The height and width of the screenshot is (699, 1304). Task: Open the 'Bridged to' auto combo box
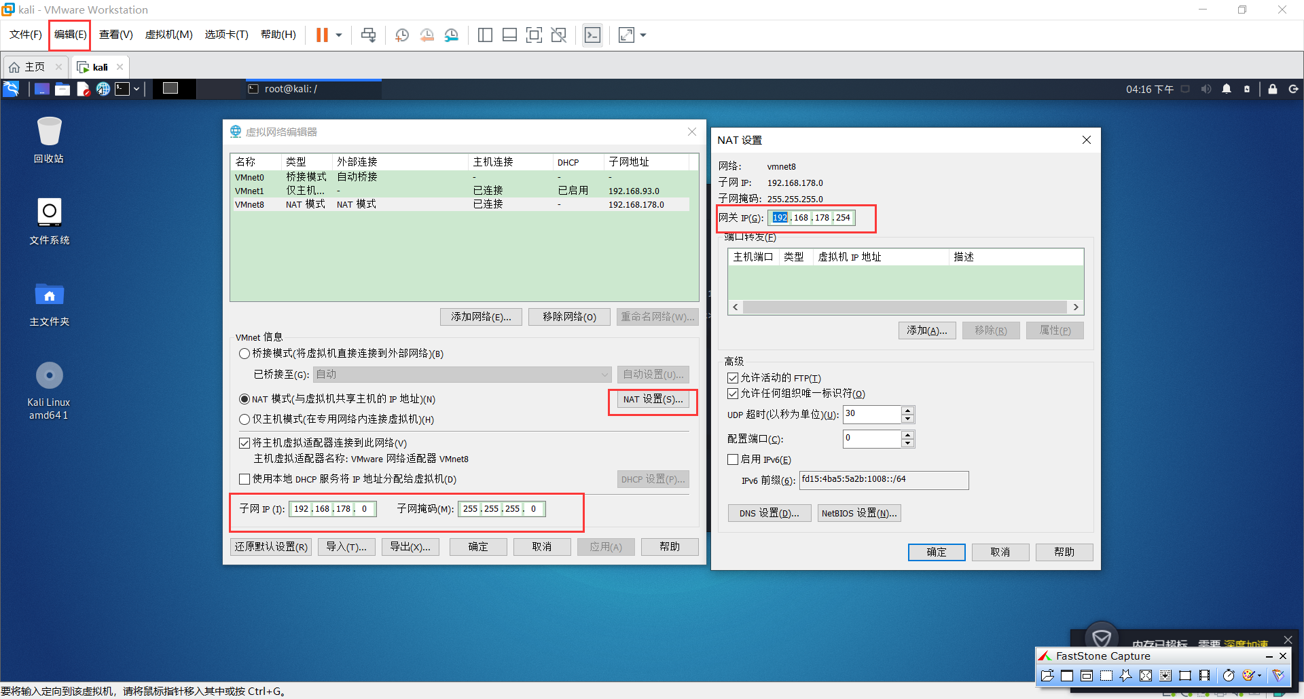click(462, 375)
